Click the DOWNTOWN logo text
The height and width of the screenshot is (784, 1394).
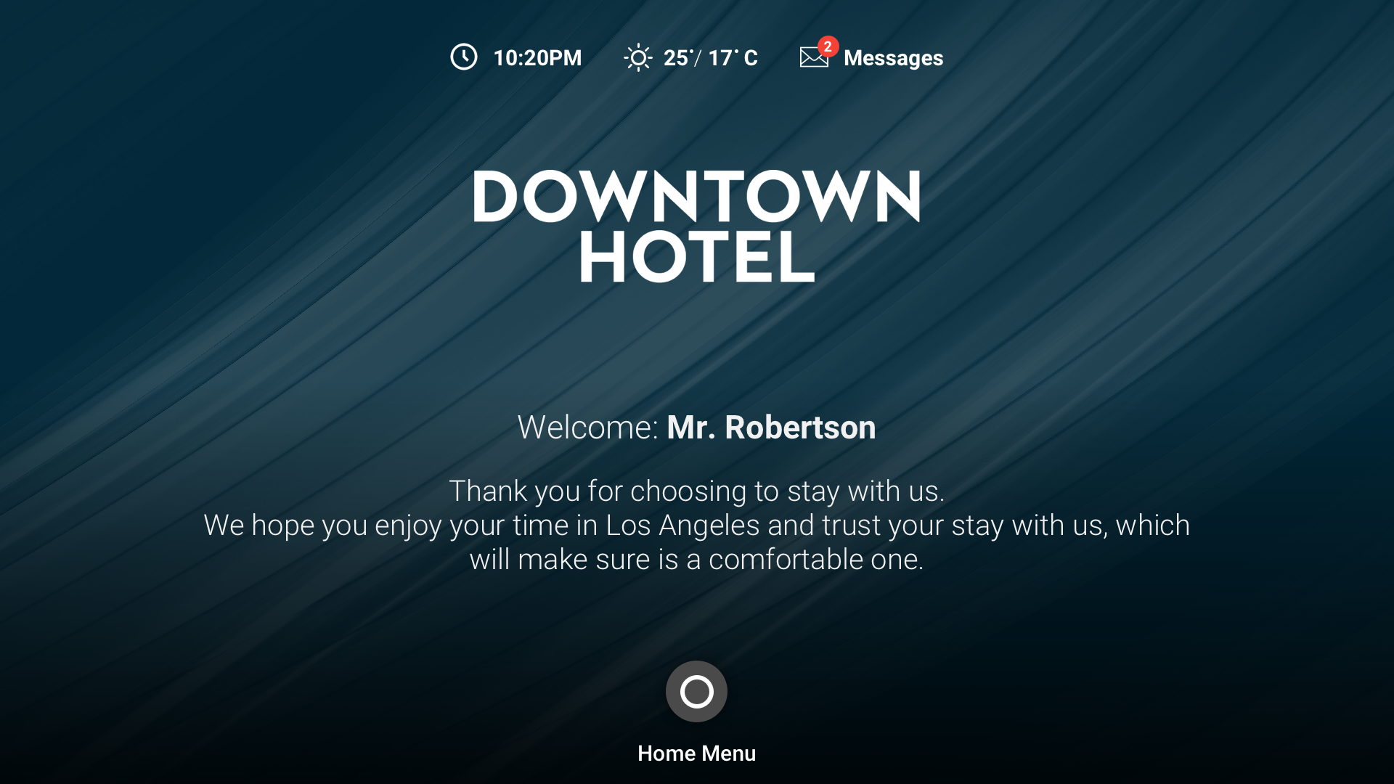click(696, 196)
